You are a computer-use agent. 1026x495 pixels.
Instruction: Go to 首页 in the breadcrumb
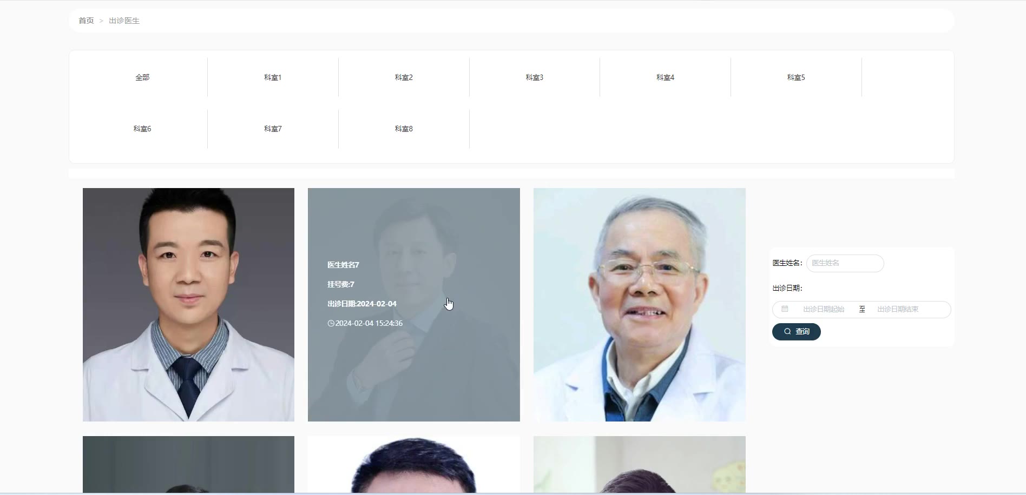click(86, 21)
